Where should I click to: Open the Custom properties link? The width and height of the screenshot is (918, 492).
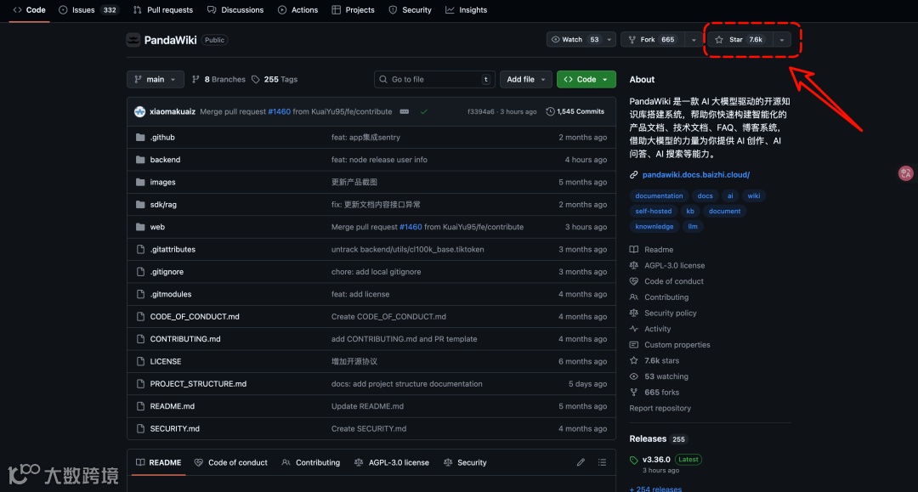(677, 345)
